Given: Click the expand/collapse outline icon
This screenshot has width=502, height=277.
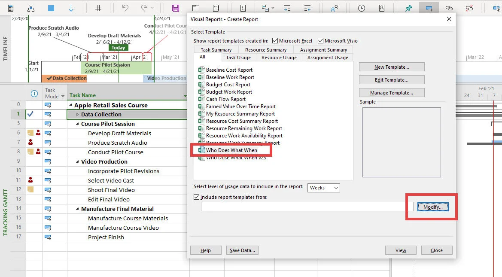Looking at the screenshot, I should pyautogui.click(x=265, y=8).
